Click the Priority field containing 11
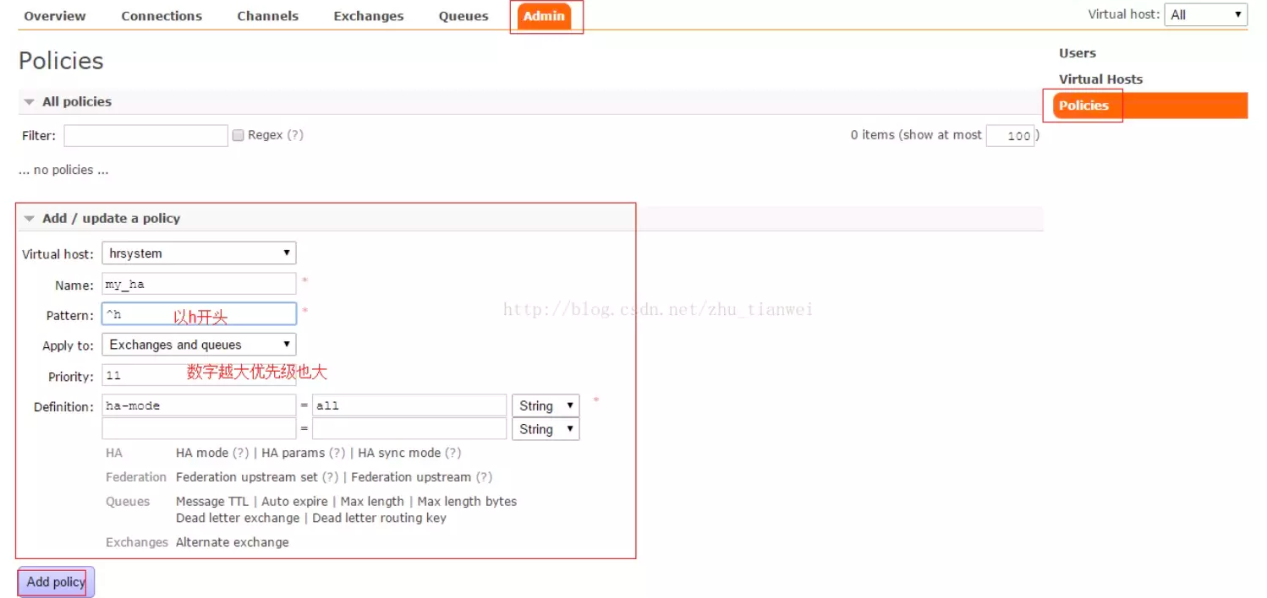The image size is (1267, 598). [x=199, y=375]
